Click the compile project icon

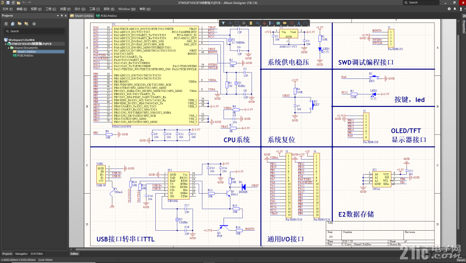pyautogui.click(x=13, y=24)
